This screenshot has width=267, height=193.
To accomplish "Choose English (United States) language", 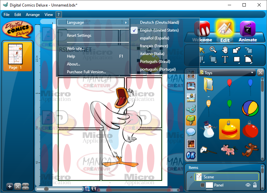I will 164,30.
